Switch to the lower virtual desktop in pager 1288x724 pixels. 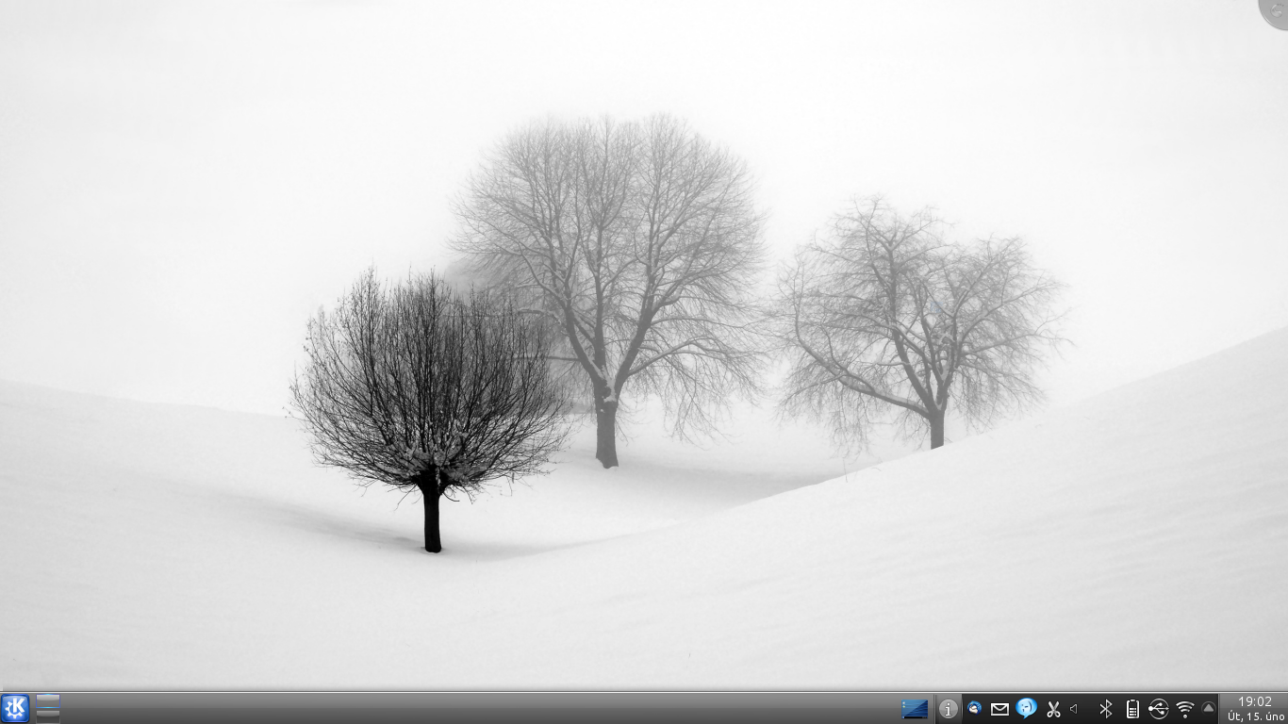(x=48, y=716)
